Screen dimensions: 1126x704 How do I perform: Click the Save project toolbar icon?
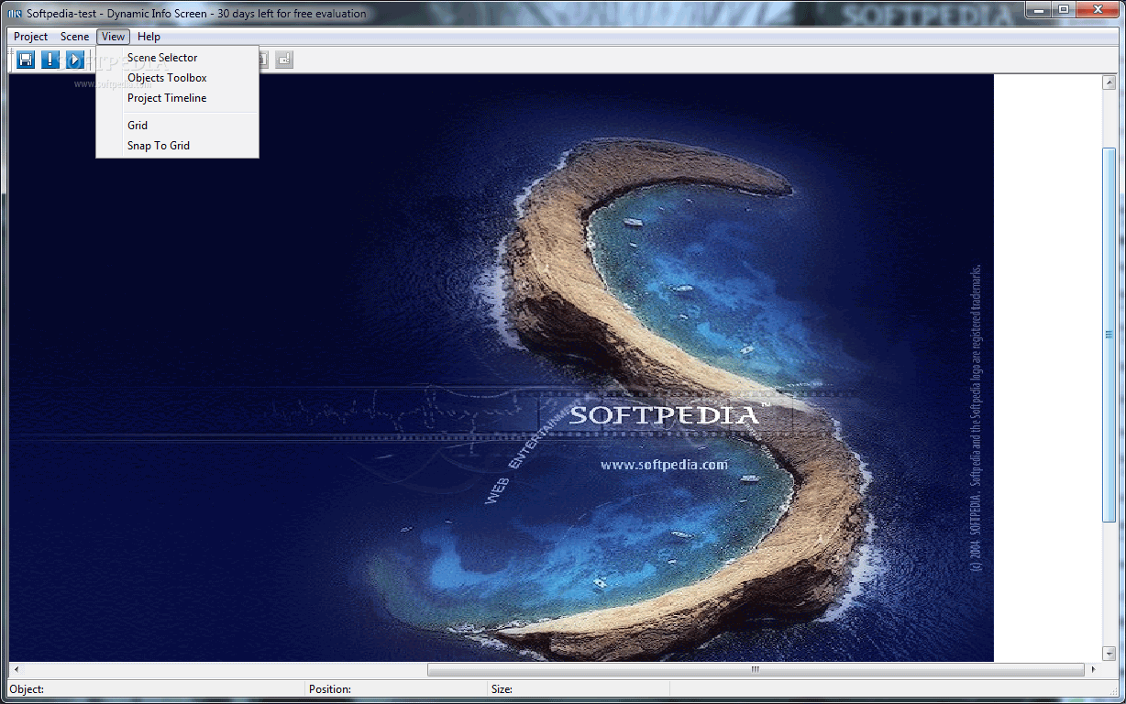[26, 60]
